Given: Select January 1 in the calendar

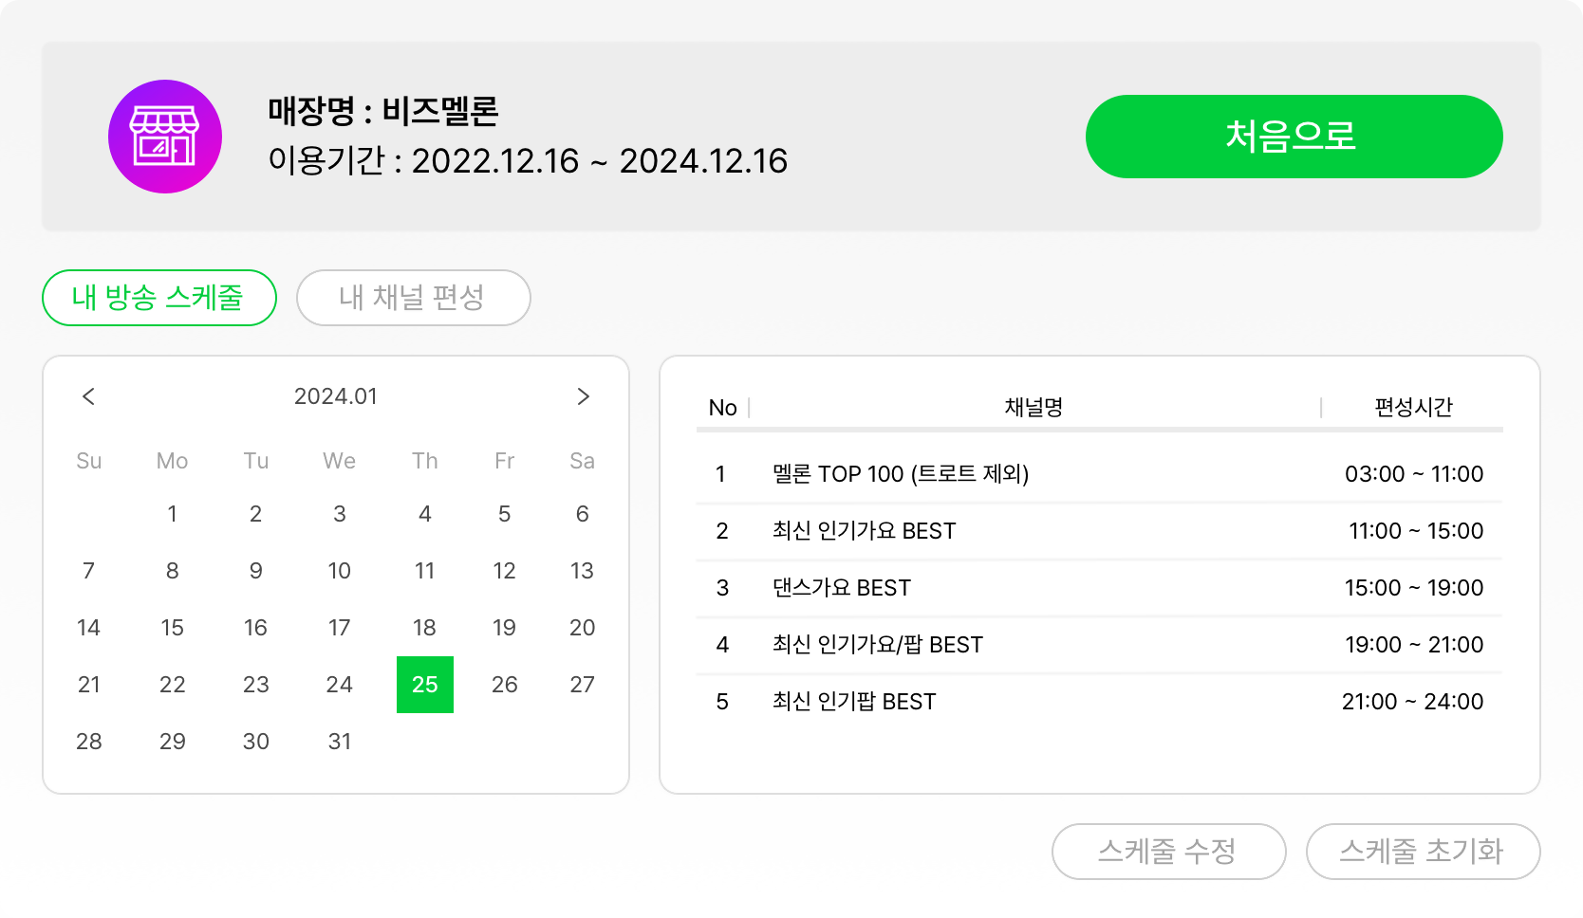Looking at the screenshot, I should [172, 514].
